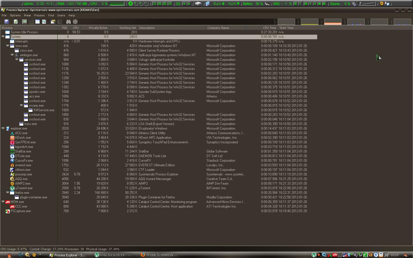Toggle the W button next to WA2
This screenshot has height=258, width=413.
pos(295,4)
